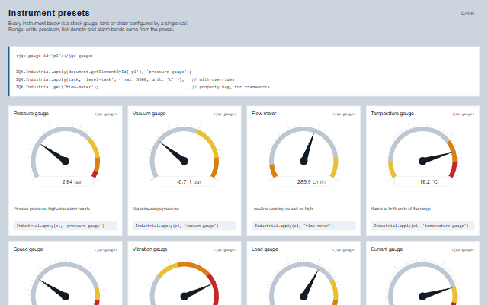Image resolution: width=488 pixels, height=305 pixels.
Task: Click the jqx-gauge tag on Flow meter card
Action: click(x=344, y=114)
